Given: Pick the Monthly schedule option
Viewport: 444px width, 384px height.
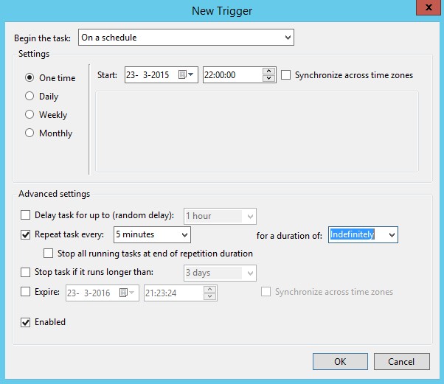Looking at the screenshot, I should (x=30, y=133).
